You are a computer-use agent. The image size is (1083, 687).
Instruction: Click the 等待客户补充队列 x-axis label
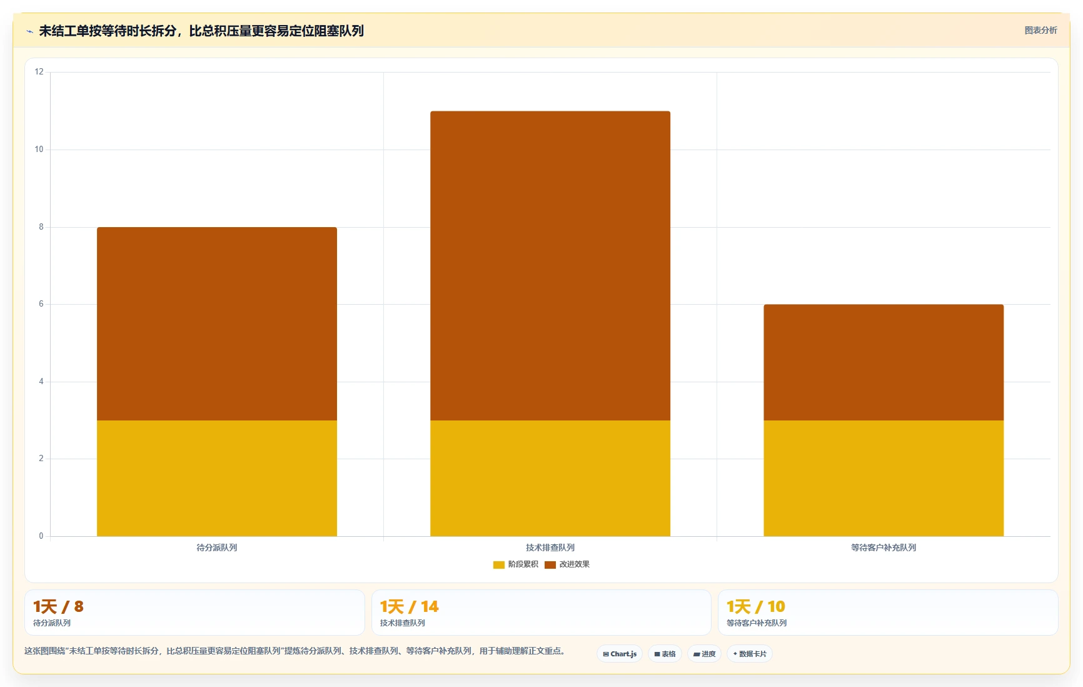click(884, 547)
